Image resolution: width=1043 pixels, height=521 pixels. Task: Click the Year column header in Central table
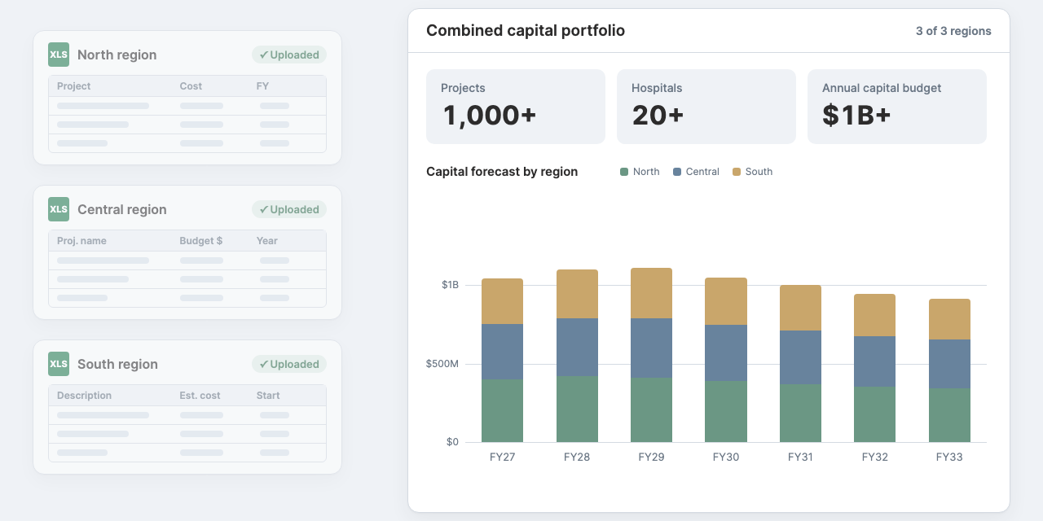pos(266,241)
